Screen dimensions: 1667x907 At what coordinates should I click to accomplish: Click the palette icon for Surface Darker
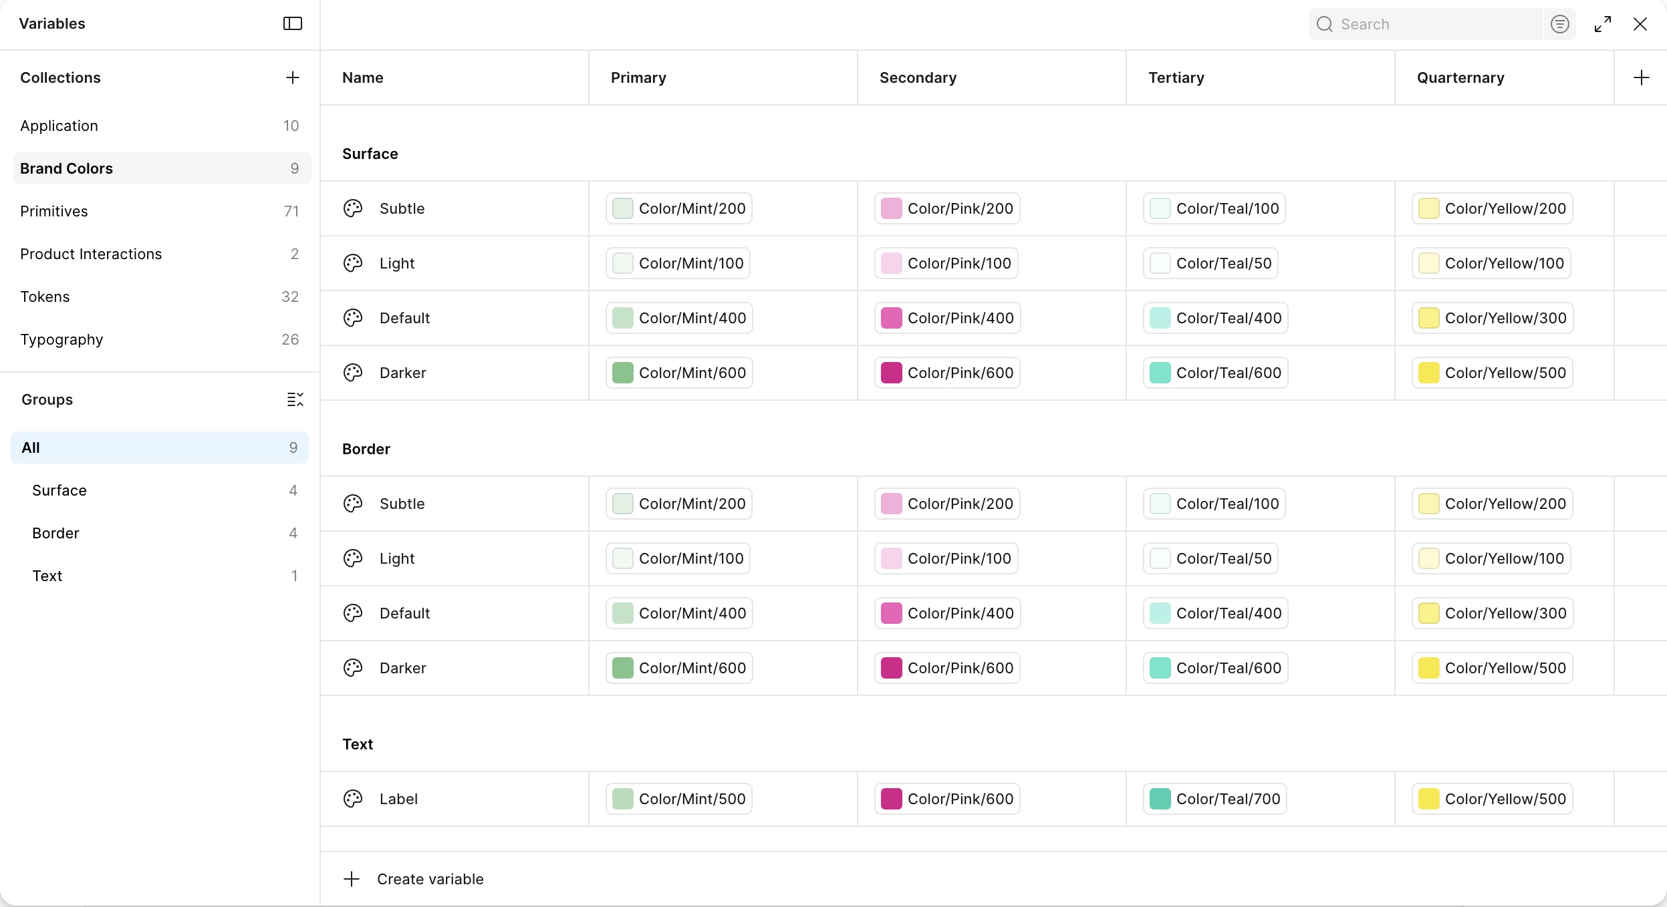click(353, 373)
